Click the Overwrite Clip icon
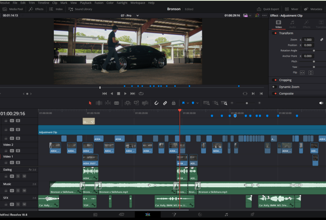Image resolution: width=326 pixels, height=220 pixels. point(136,103)
